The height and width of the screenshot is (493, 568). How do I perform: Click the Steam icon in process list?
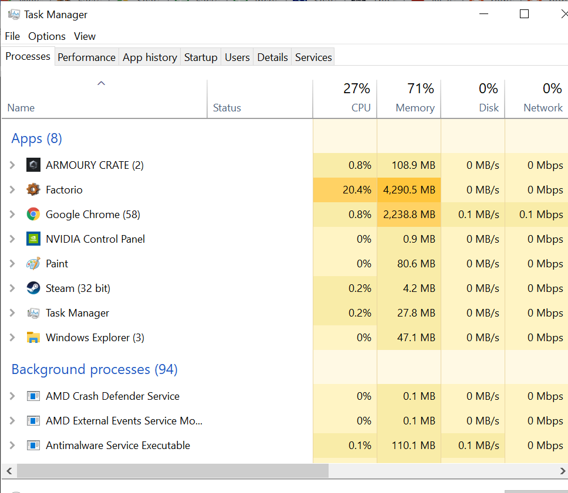tap(33, 288)
